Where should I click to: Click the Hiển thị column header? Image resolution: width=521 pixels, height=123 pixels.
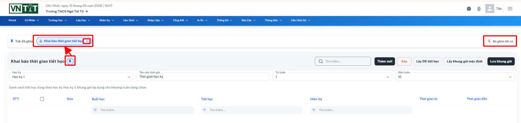(316, 99)
